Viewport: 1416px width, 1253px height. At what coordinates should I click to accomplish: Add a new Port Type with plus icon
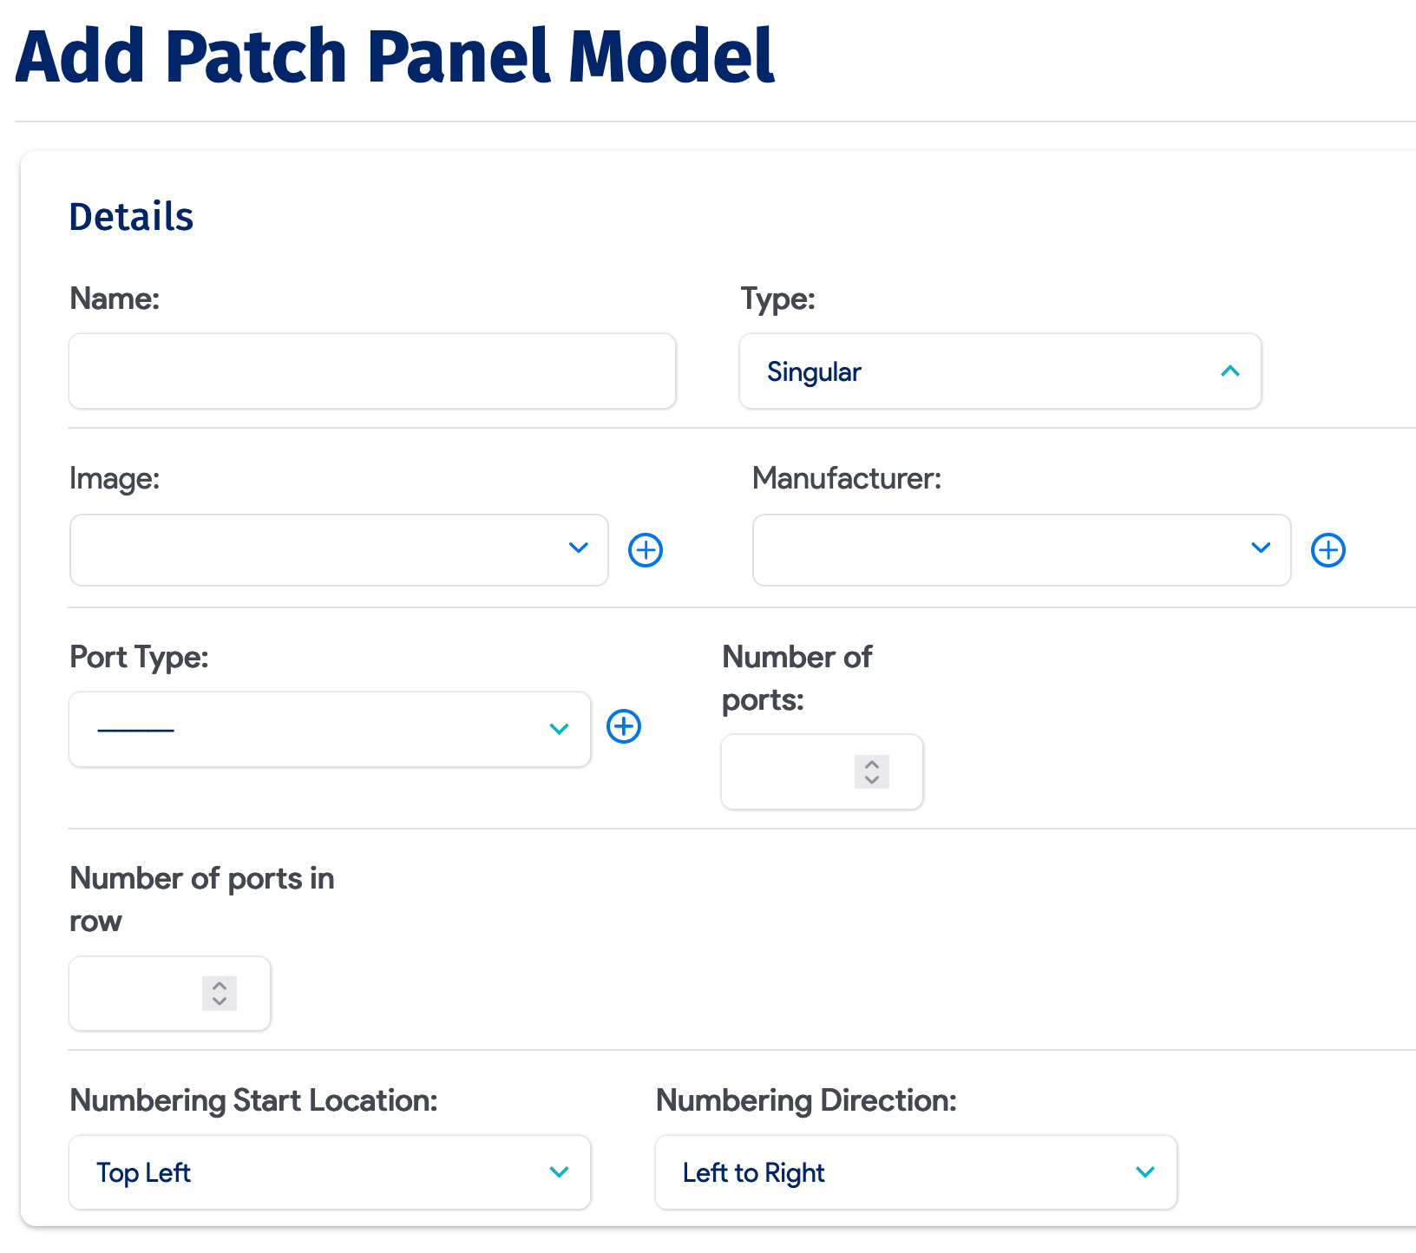pyautogui.click(x=624, y=727)
